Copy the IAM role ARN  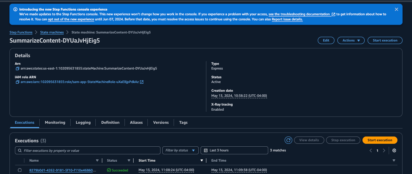pos(17,82)
